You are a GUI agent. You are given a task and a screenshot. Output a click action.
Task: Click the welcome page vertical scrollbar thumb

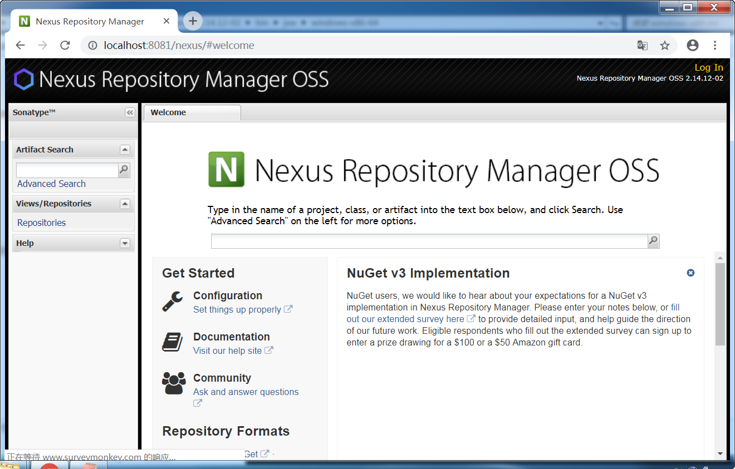(720, 304)
